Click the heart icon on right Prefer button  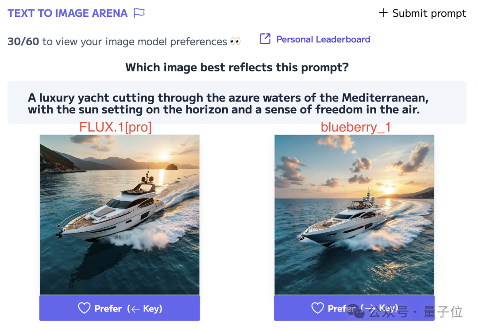pyautogui.click(x=317, y=308)
